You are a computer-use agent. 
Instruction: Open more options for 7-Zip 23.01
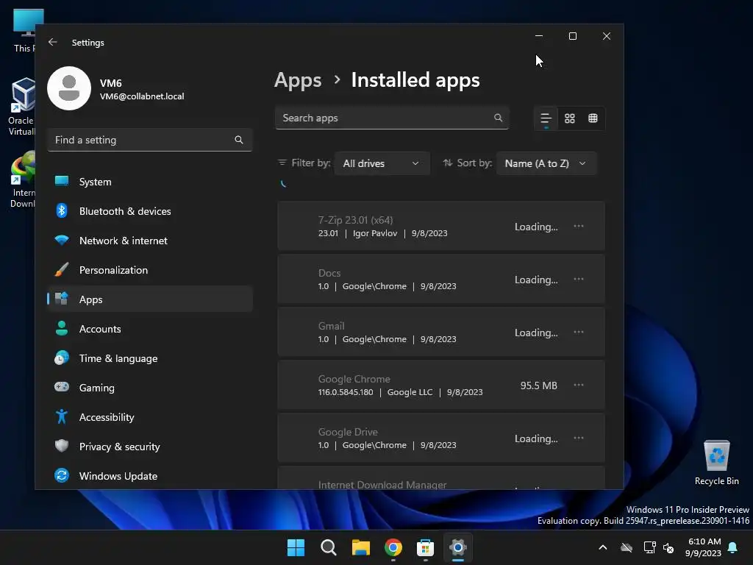pos(579,227)
